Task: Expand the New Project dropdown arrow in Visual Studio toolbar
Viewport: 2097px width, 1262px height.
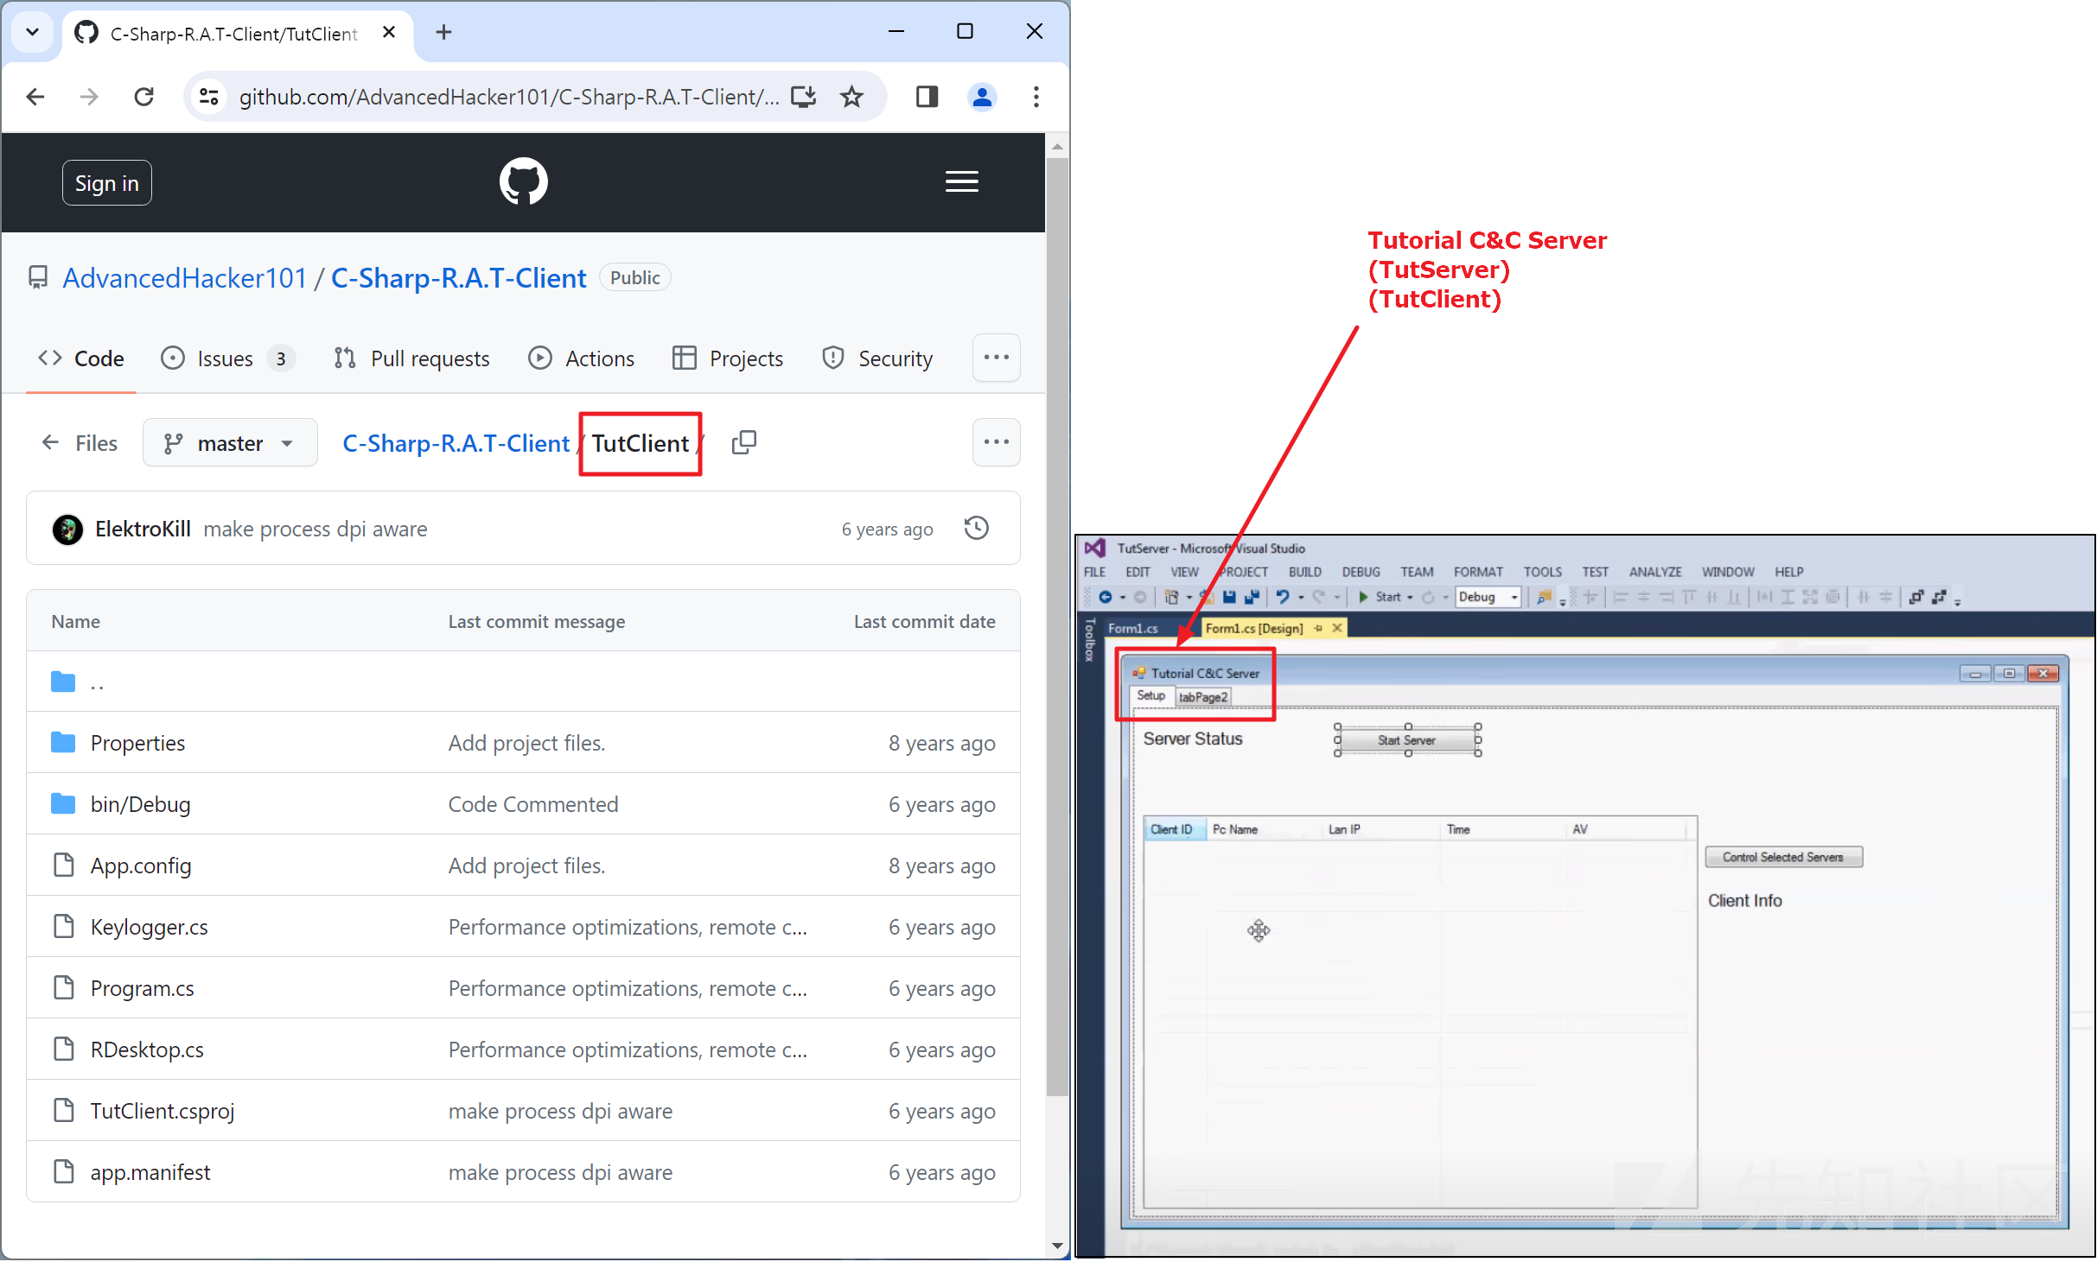Action: [1189, 598]
